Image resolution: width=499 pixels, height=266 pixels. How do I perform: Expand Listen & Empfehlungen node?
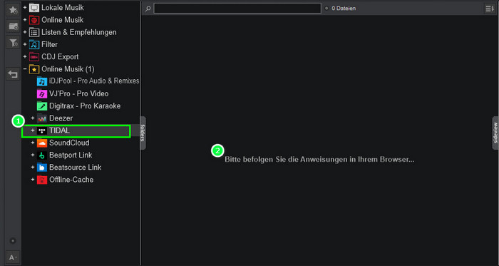(x=25, y=32)
